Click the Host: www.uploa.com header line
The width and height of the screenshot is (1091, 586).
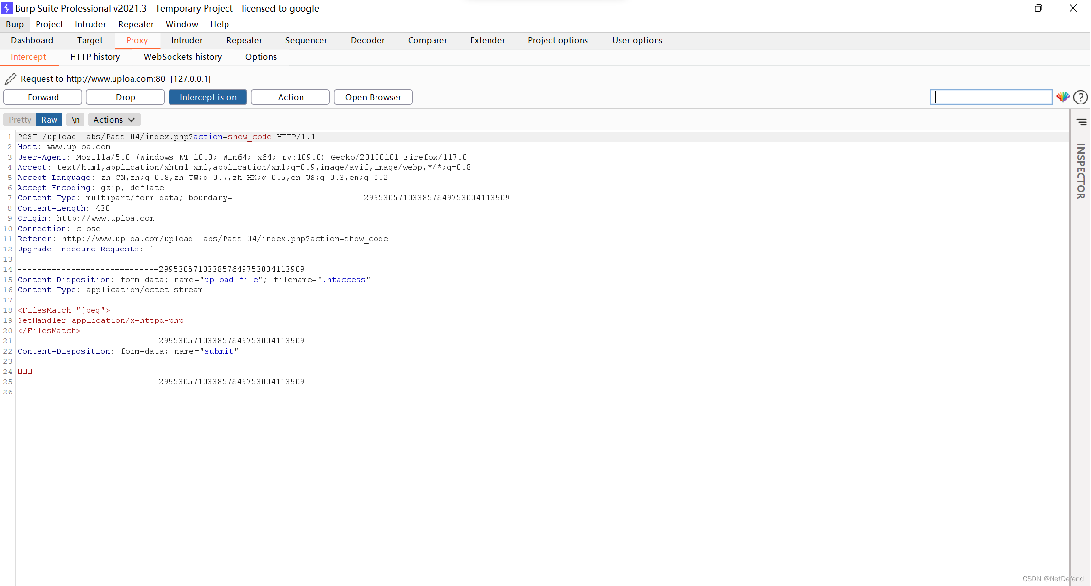coord(64,147)
